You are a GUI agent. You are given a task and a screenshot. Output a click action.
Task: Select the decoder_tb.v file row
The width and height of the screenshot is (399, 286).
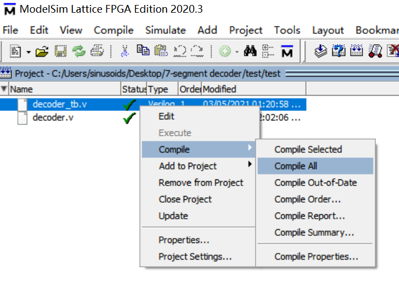click(153, 104)
